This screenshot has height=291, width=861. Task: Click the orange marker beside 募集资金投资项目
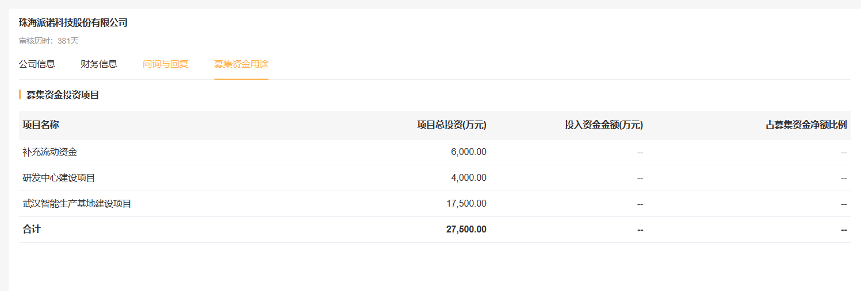click(20, 95)
